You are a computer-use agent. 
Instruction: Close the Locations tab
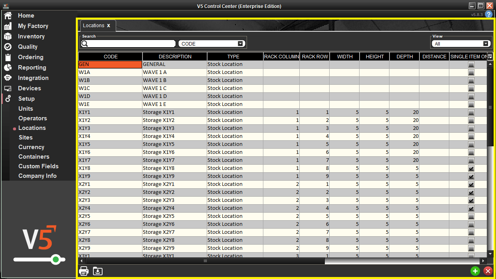(109, 26)
